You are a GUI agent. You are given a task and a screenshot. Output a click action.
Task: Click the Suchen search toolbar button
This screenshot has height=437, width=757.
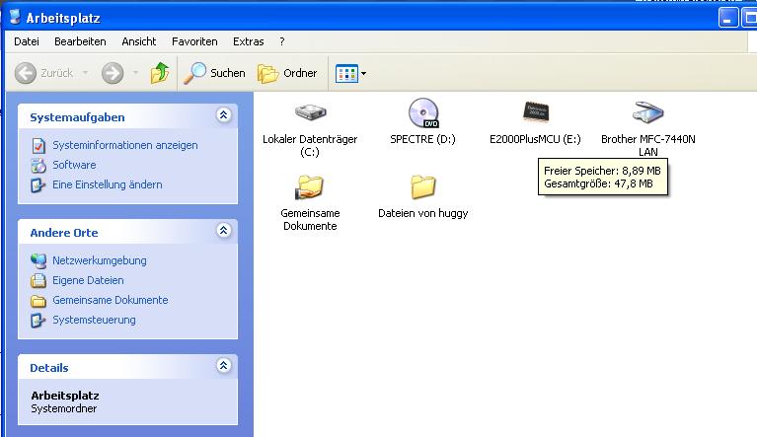[215, 73]
